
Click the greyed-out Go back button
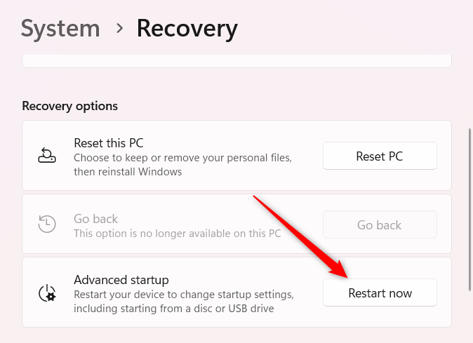(380, 224)
